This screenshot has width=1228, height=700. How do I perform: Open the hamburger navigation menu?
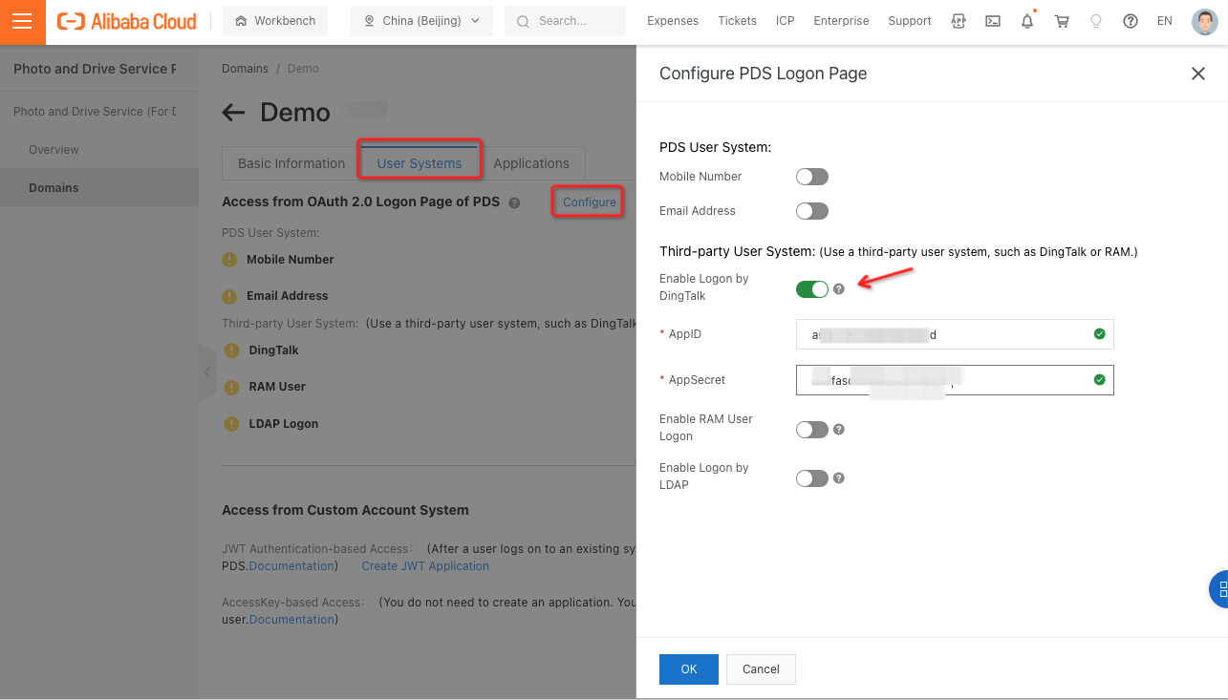tap(23, 21)
